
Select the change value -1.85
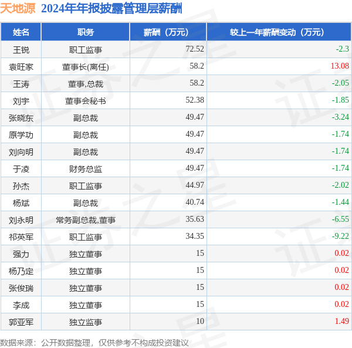340,100
